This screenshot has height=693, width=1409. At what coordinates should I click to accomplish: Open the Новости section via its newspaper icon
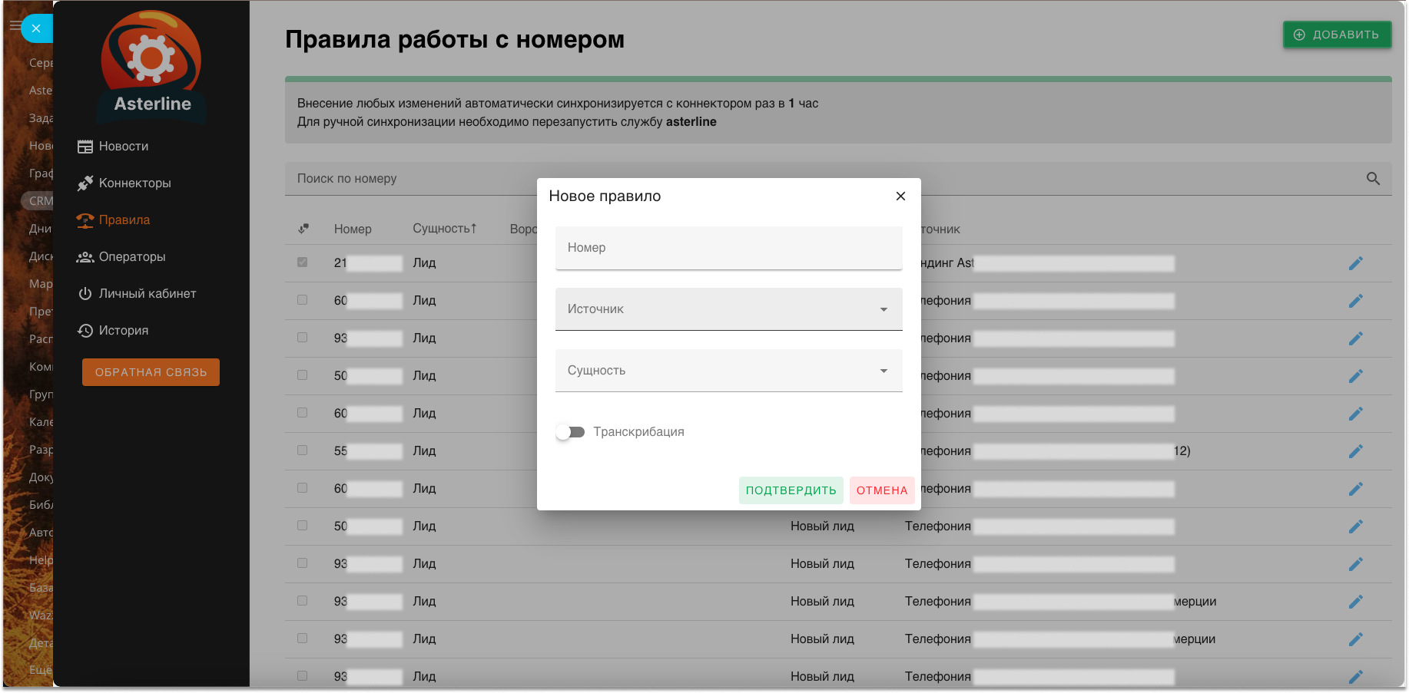[85, 147]
